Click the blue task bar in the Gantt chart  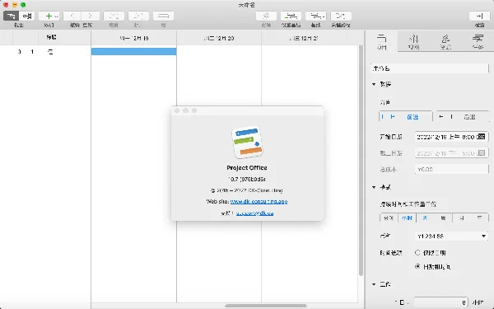point(134,51)
